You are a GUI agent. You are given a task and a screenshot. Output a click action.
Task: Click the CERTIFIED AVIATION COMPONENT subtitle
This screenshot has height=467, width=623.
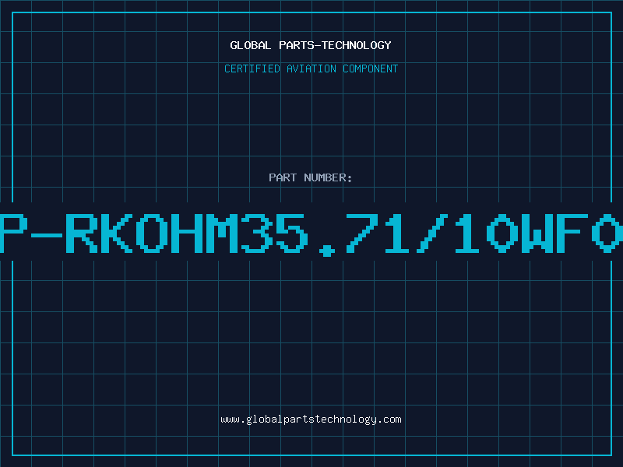[311, 68]
